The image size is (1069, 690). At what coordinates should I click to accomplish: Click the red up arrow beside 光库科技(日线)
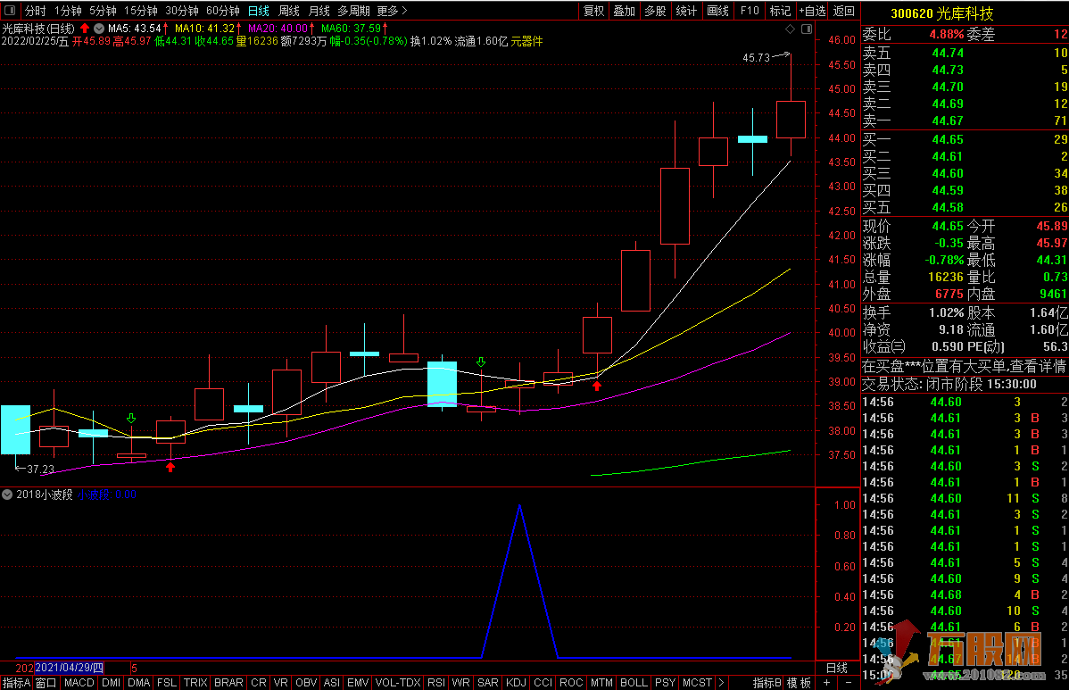pos(85,29)
